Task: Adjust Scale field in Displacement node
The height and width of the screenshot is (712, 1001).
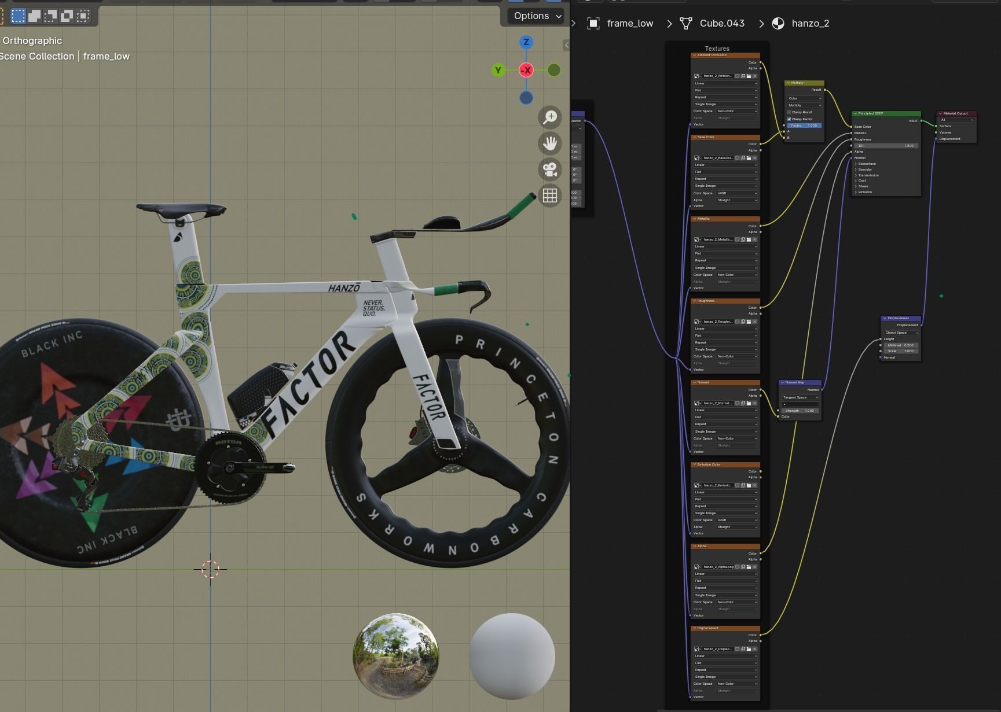Action: tap(901, 351)
